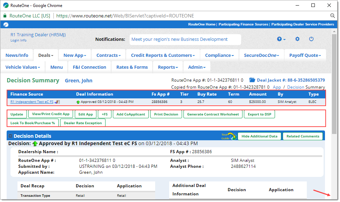Click the Print Decision button
Image resolution: width=340 pixels, height=202 pixels.
(166, 114)
